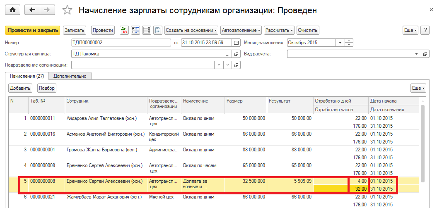The width and height of the screenshot is (437, 208).
Task: Open the top Еще menu
Action: point(410,30)
